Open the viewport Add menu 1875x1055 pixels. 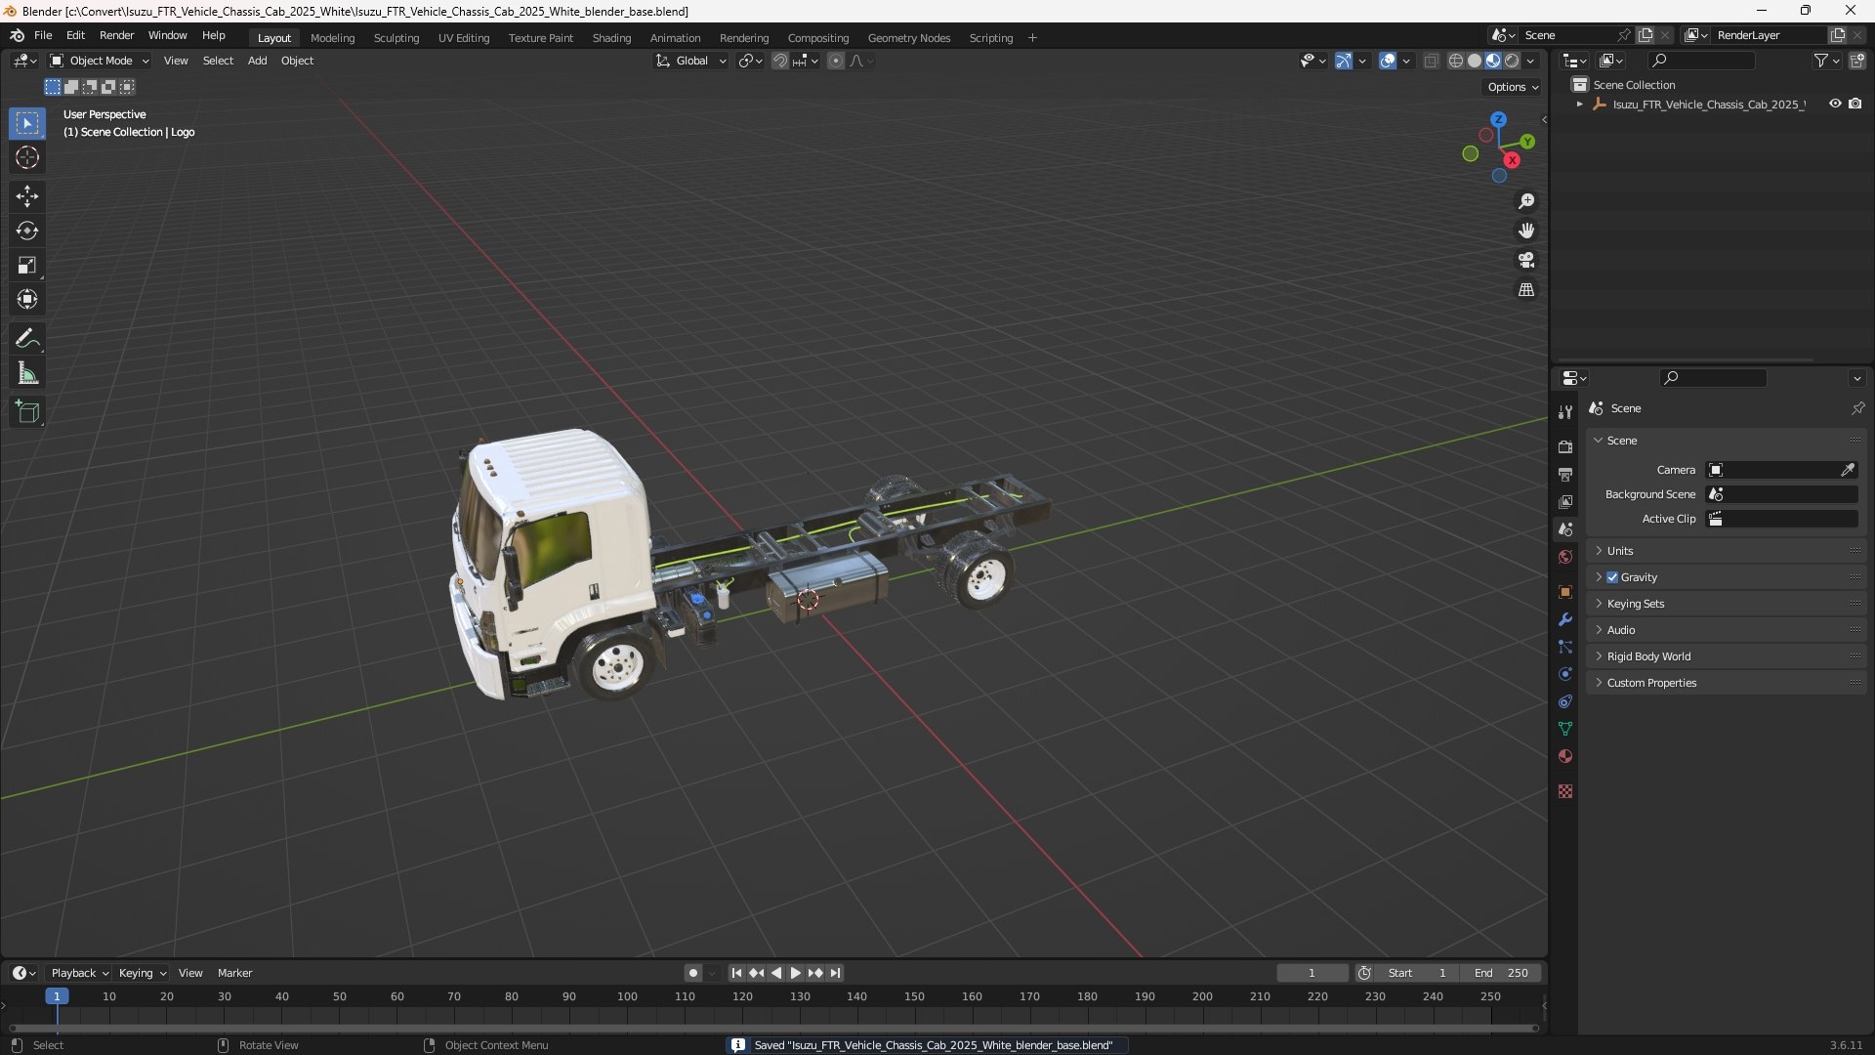click(x=257, y=61)
